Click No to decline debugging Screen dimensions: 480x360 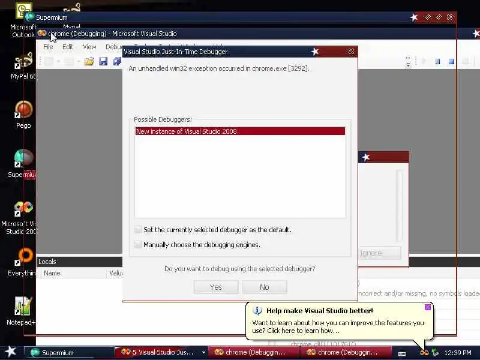point(265,287)
